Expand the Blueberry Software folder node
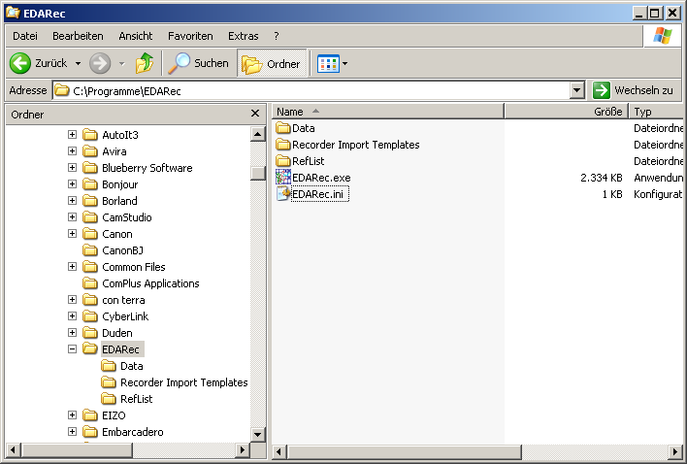Screen dimensions: 687x464 pos(73,168)
